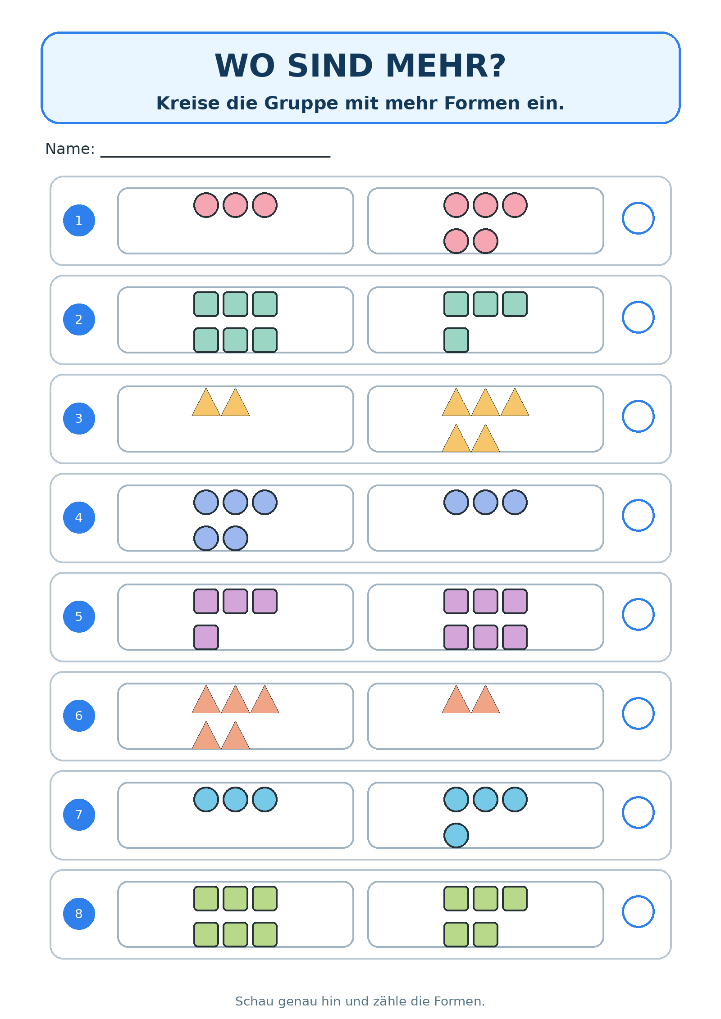721x1019 pixels.
Task: Click the number 4 badge
Action: pos(79,517)
